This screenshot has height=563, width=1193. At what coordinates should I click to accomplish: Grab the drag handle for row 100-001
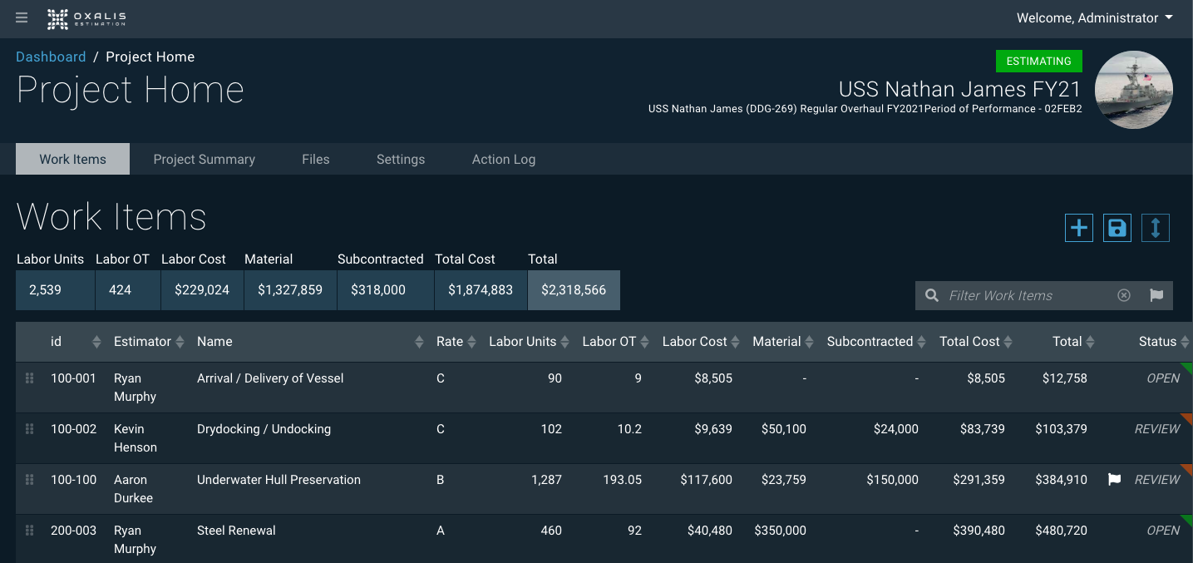click(x=30, y=378)
